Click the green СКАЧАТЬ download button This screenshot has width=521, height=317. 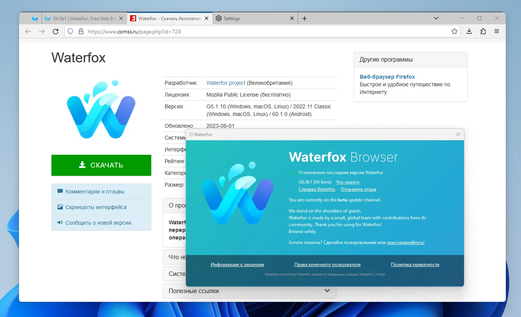[x=101, y=165]
